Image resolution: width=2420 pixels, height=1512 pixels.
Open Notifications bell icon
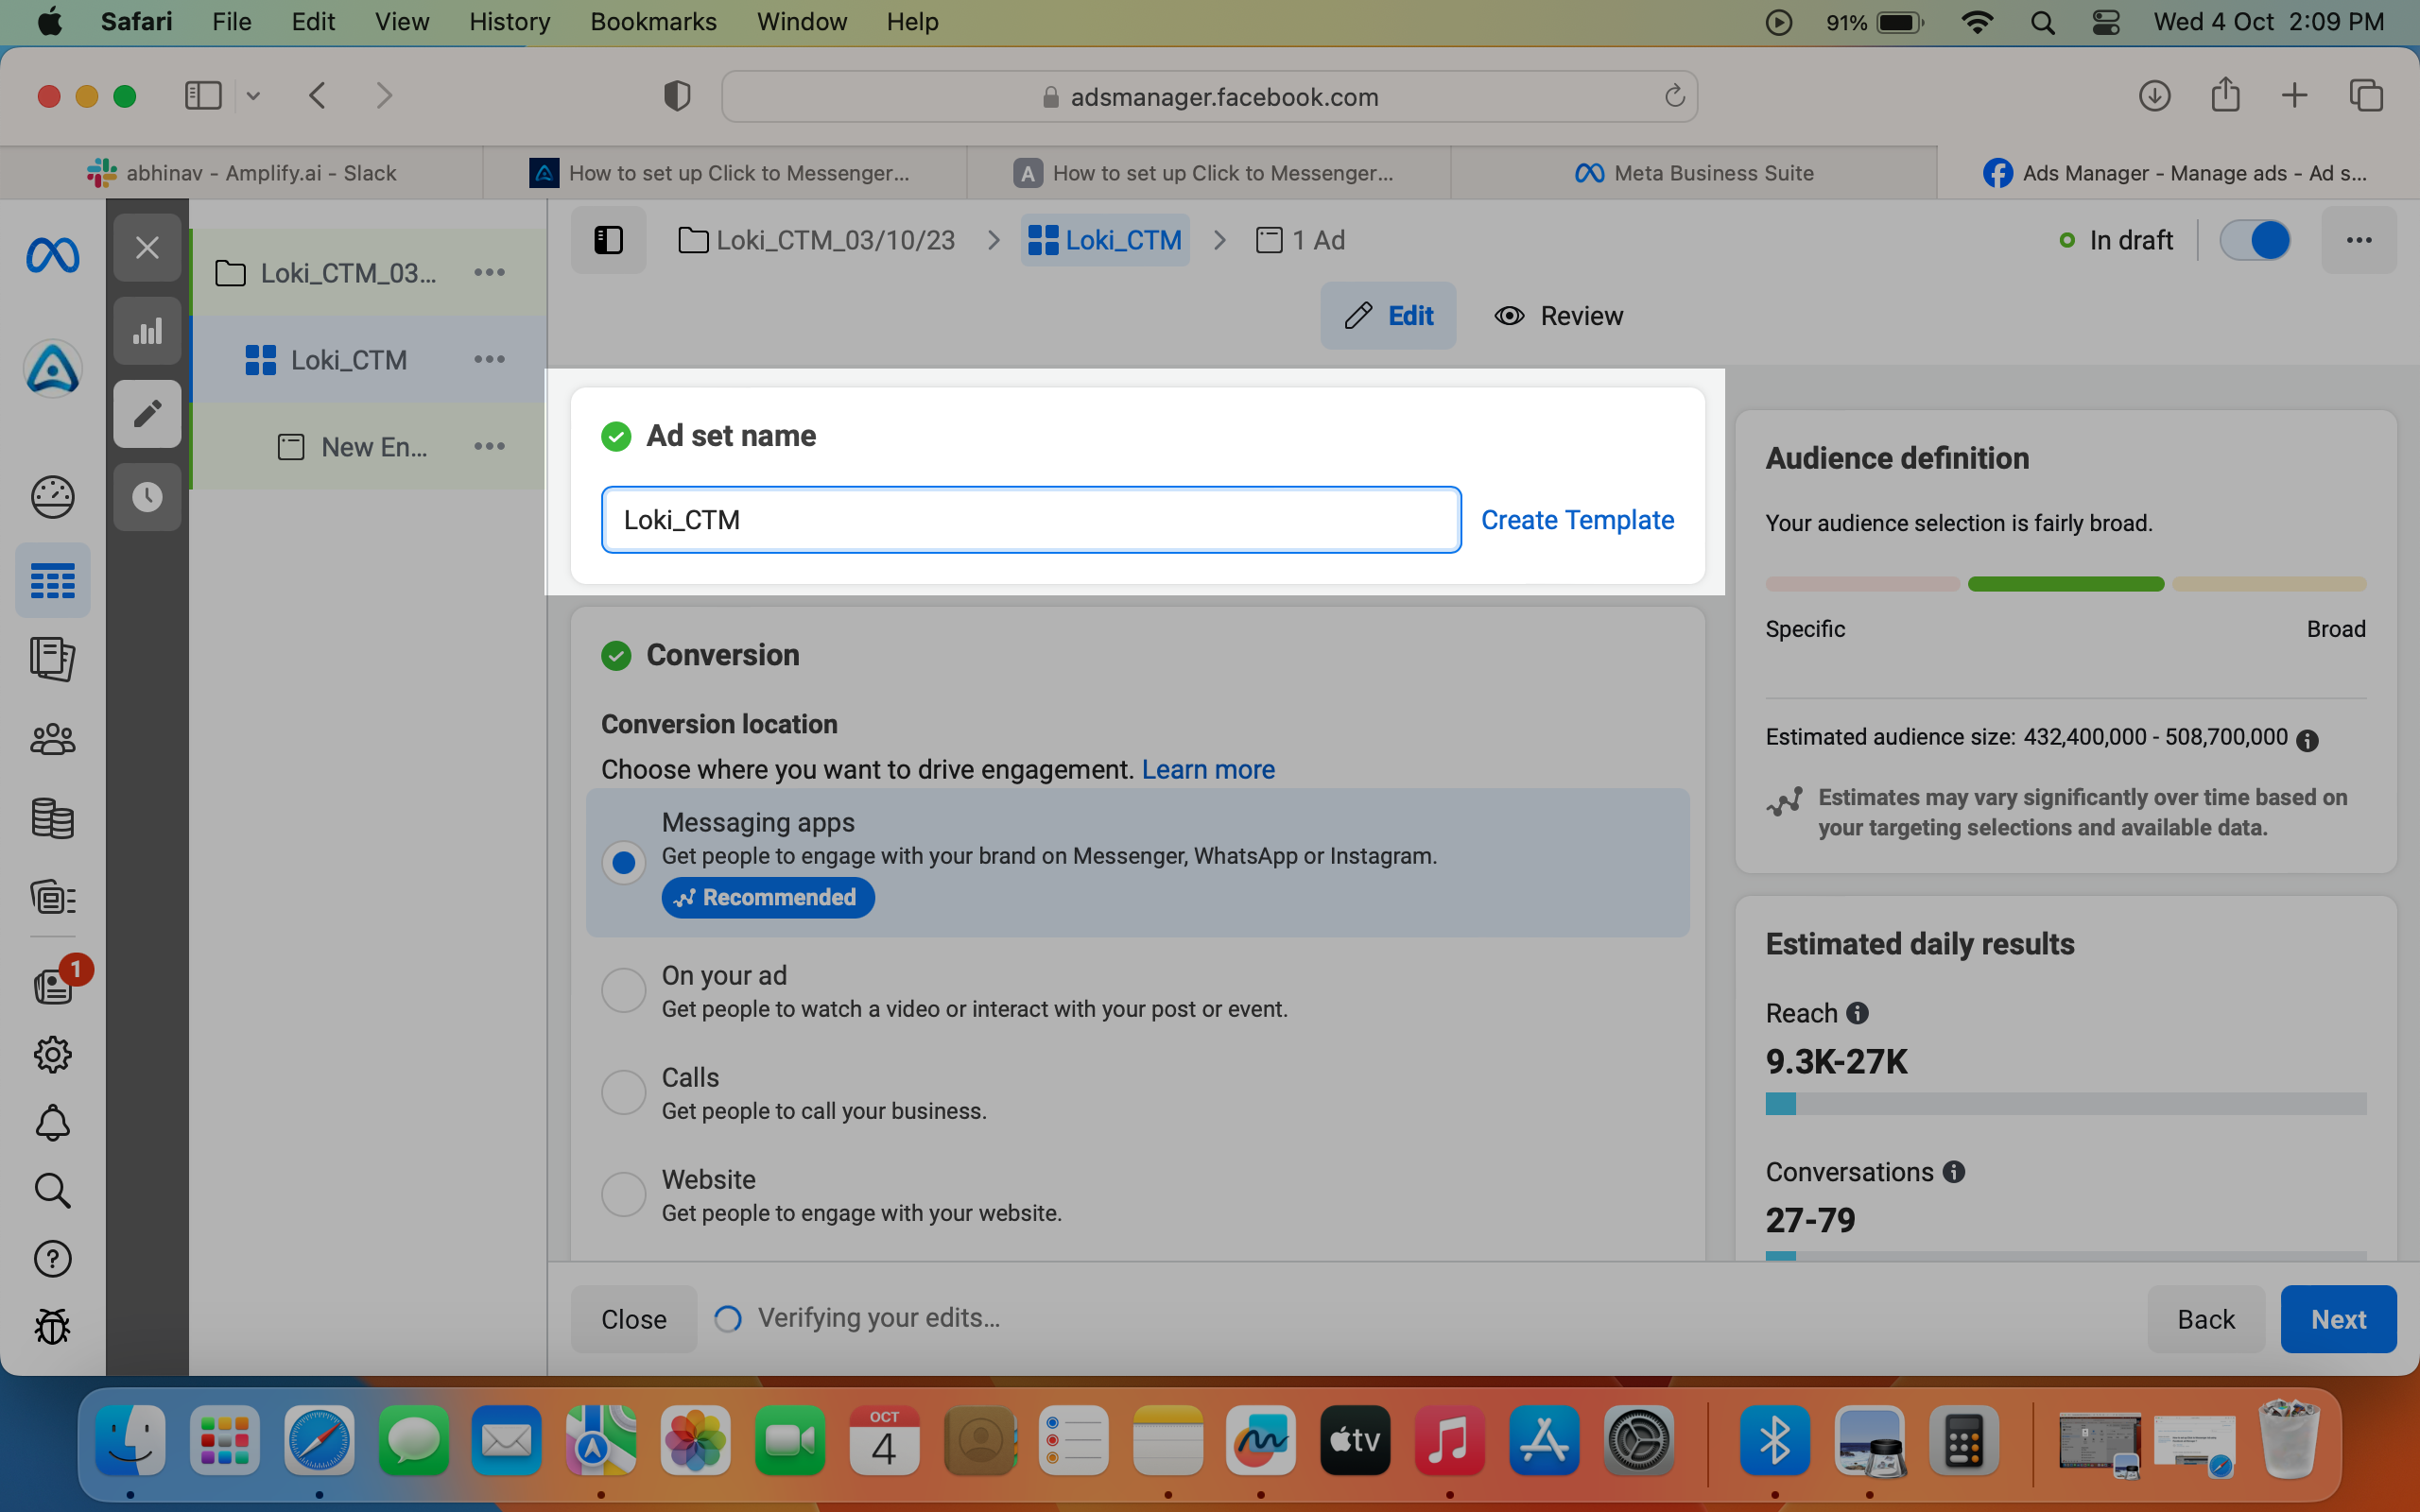(52, 1123)
